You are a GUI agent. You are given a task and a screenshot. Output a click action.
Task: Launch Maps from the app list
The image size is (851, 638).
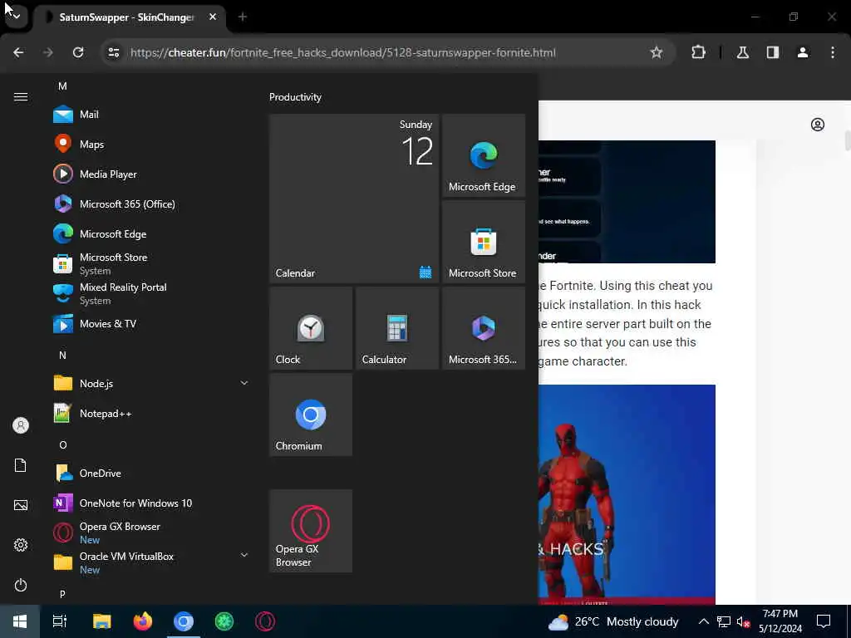click(x=151, y=145)
